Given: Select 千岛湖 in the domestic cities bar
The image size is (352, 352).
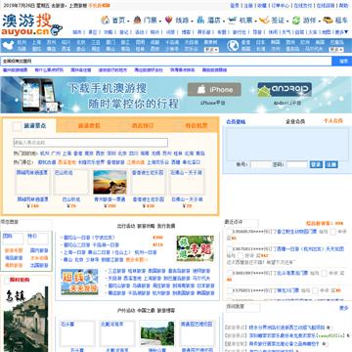Looking at the screenshot, I should [172, 42].
